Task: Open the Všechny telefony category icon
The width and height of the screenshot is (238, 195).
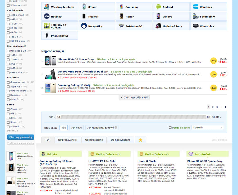Action: click(47, 7)
